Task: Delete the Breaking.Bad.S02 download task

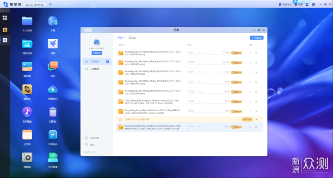Action: point(256,82)
